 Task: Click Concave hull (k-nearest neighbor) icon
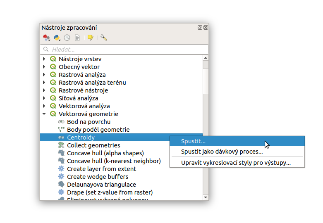61,161
